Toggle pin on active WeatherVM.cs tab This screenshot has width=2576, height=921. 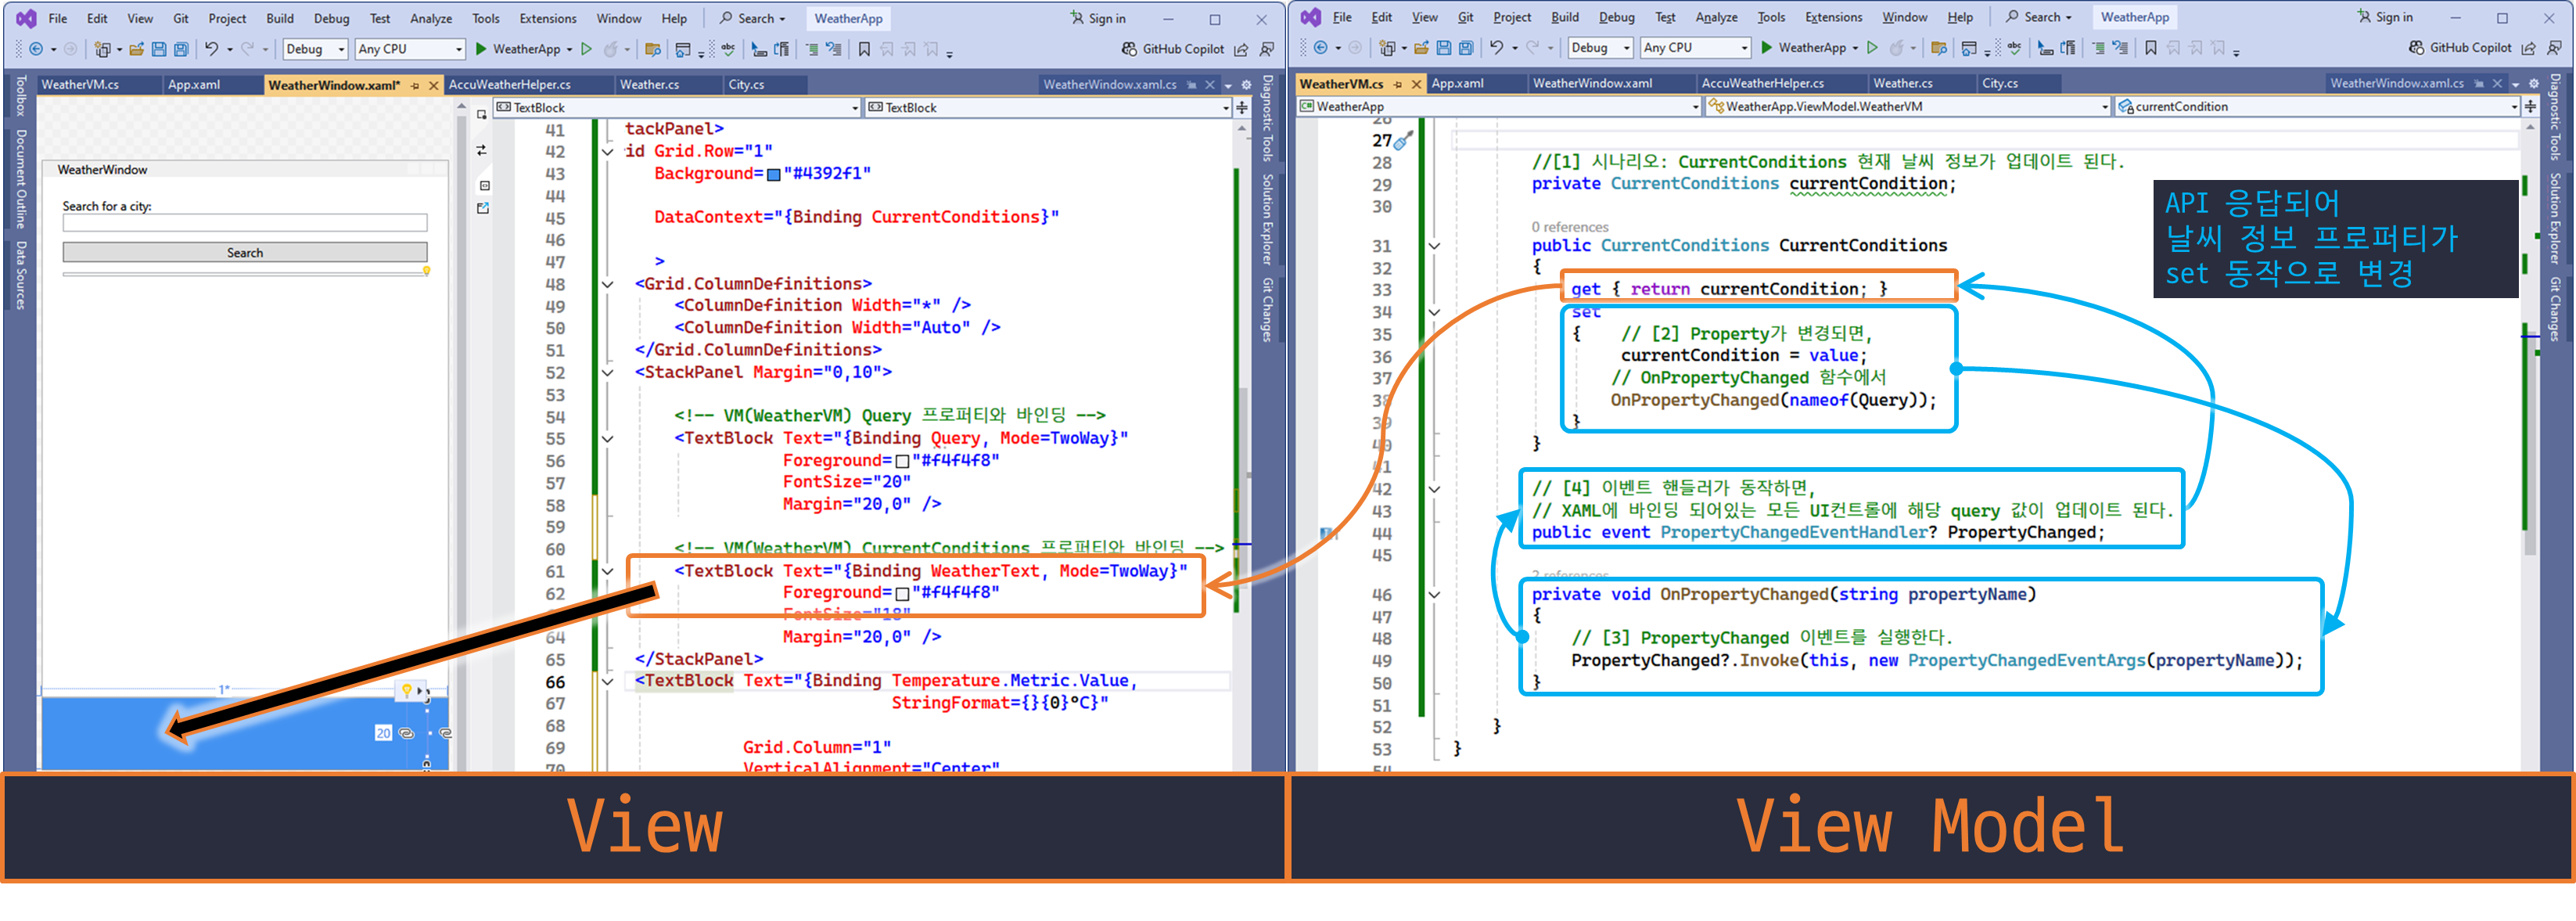[x=1398, y=85]
